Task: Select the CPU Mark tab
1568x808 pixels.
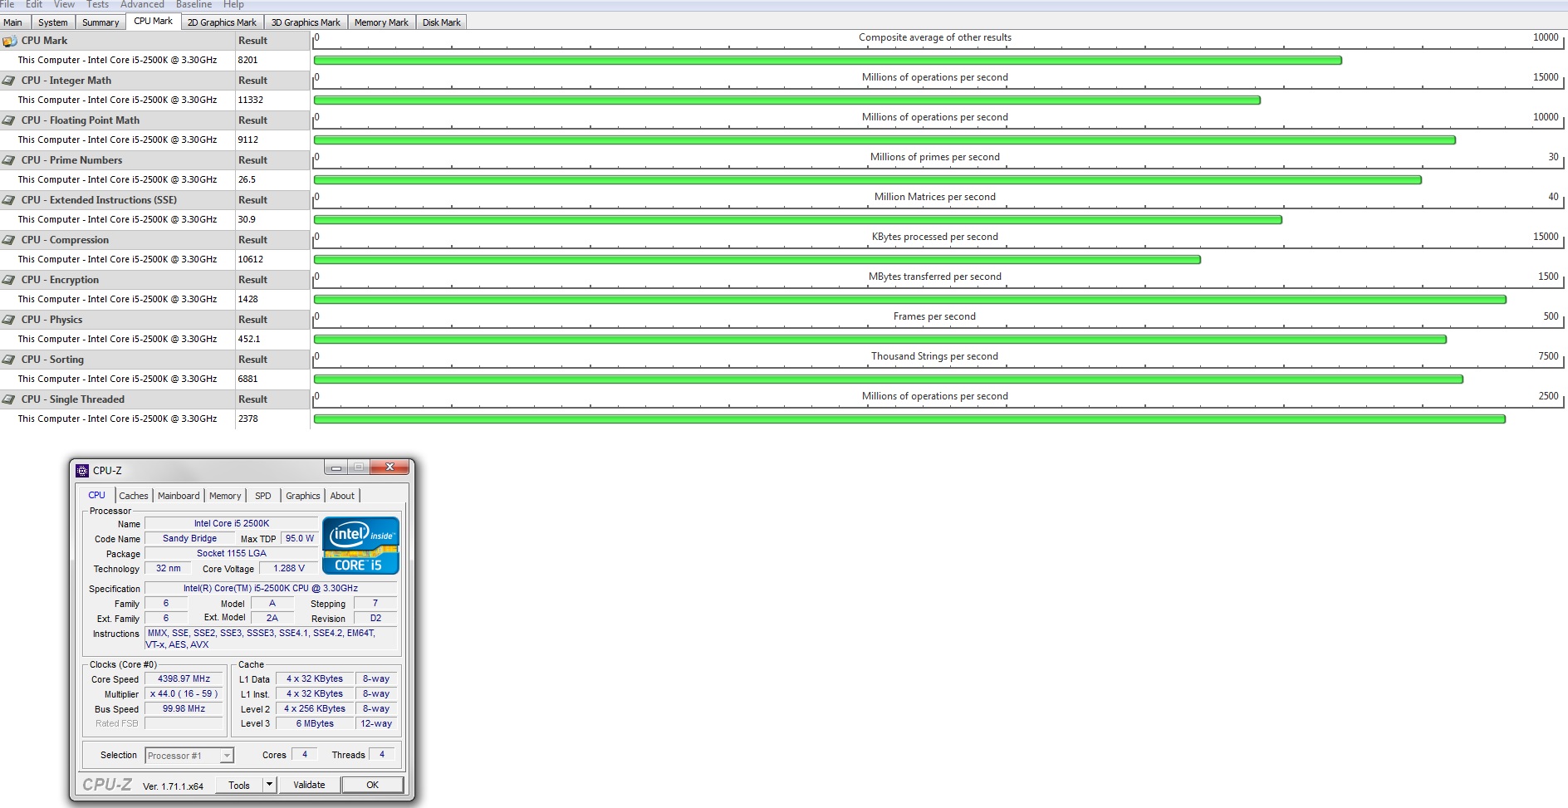Action: click(154, 21)
